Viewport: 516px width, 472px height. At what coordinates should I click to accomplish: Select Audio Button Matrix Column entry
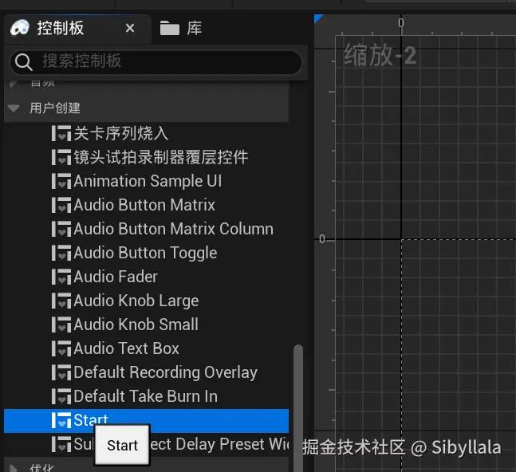pyautogui.click(x=146, y=230)
